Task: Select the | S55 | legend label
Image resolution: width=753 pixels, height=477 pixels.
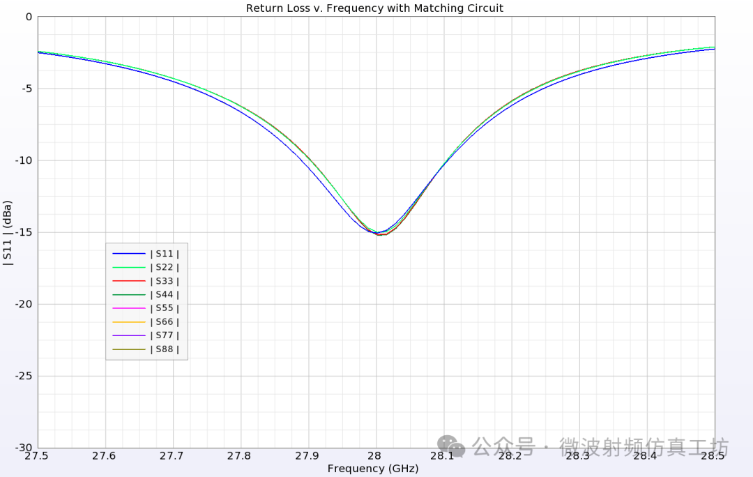Action: pos(165,308)
